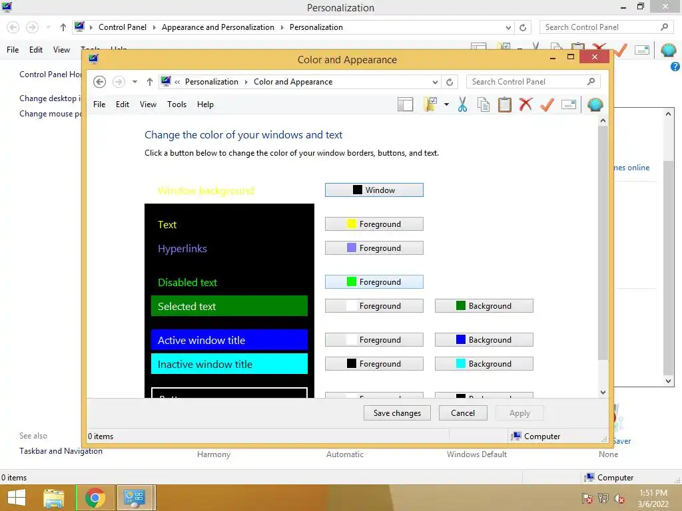
Task: Open View menu in Personalization window
Action: 61,49
